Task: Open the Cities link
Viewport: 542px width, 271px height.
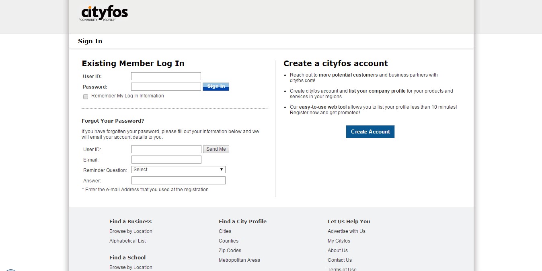Action: pos(225,231)
